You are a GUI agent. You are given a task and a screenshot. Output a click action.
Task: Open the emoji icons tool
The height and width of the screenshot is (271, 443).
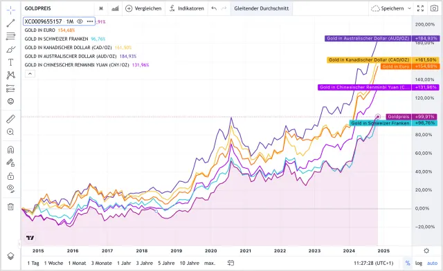[11, 102]
